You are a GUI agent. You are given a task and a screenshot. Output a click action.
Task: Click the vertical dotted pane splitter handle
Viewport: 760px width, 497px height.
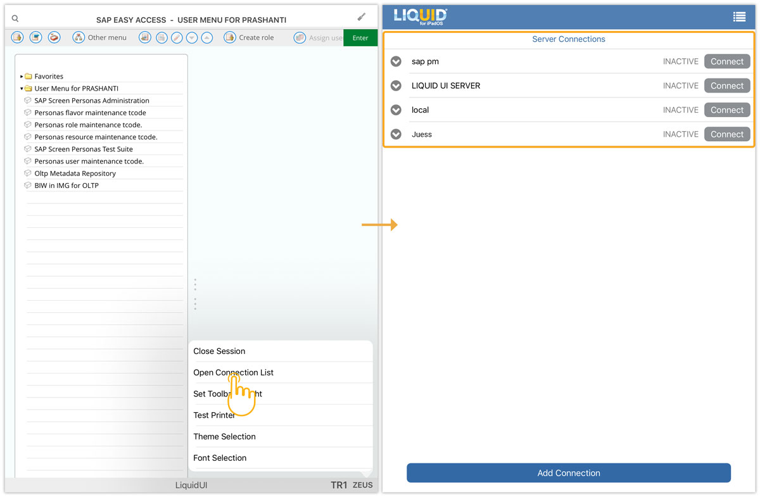click(x=195, y=294)
